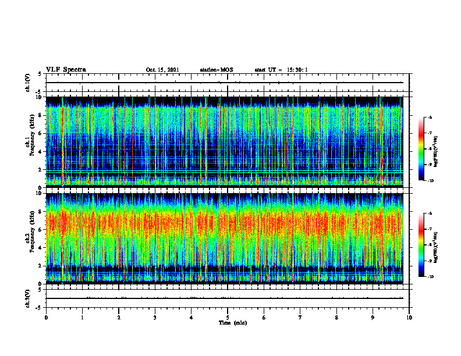The width and height of the screenshot is (461, 356).
Task: Click the lower colorbar log(PSD) unit label
Action: 436,247
